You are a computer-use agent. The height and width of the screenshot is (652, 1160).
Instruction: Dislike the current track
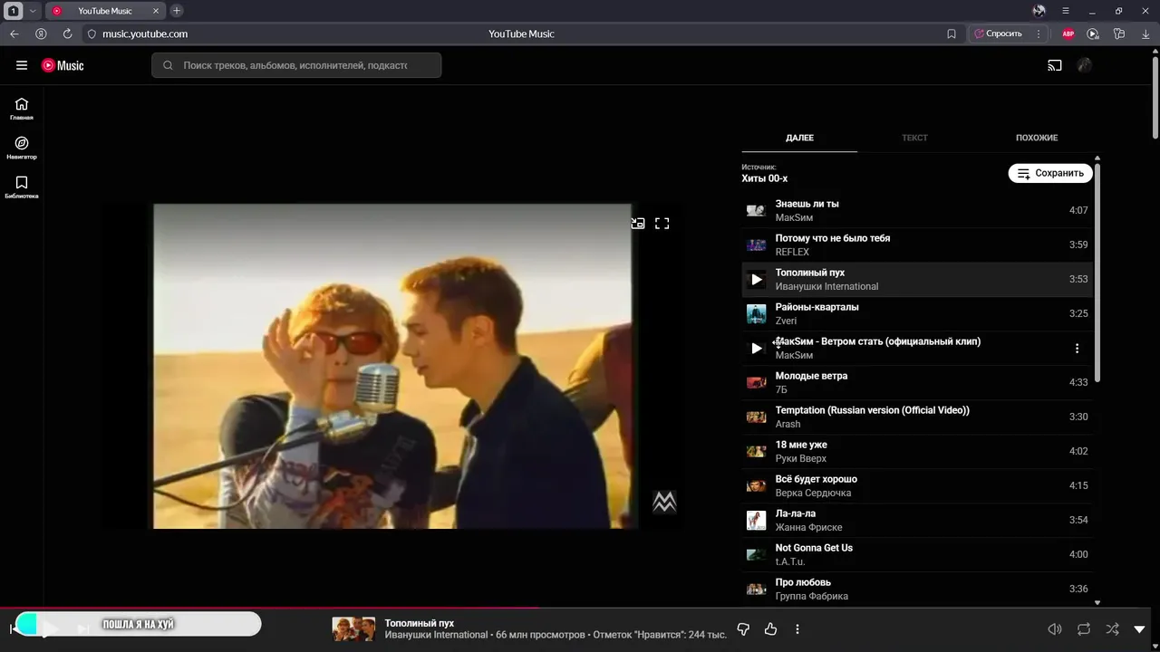pyautogui.click(x=743, y=629)
